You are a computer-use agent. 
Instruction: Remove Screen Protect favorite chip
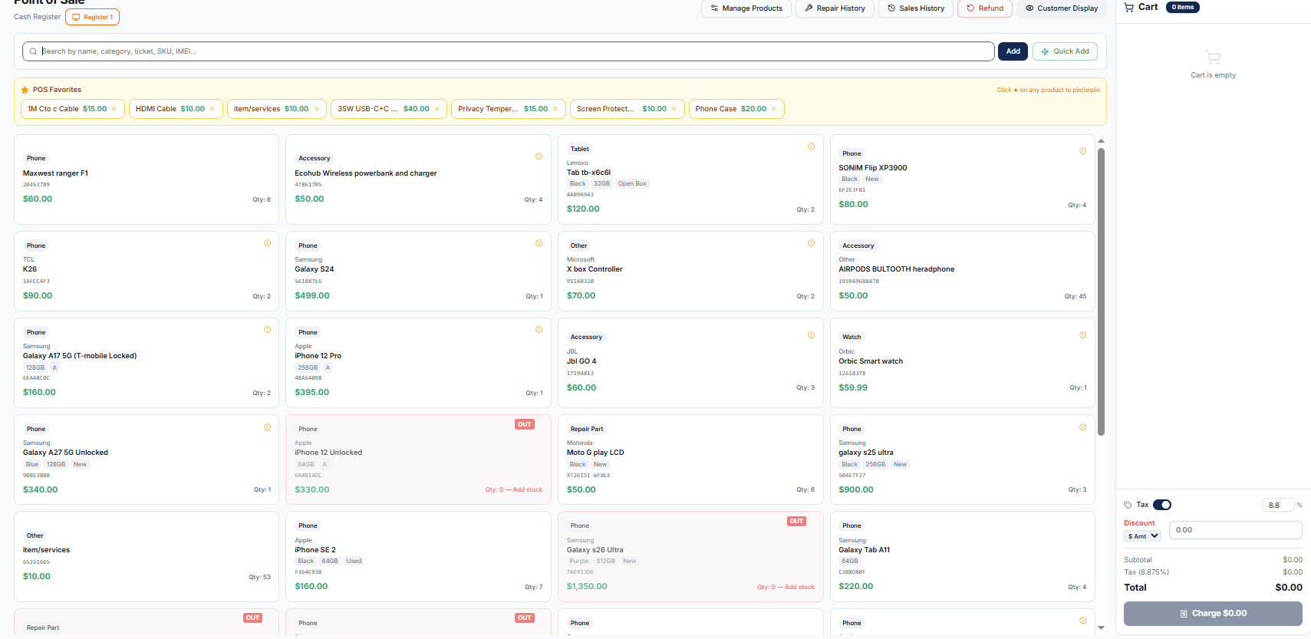[x=674, y=109]
